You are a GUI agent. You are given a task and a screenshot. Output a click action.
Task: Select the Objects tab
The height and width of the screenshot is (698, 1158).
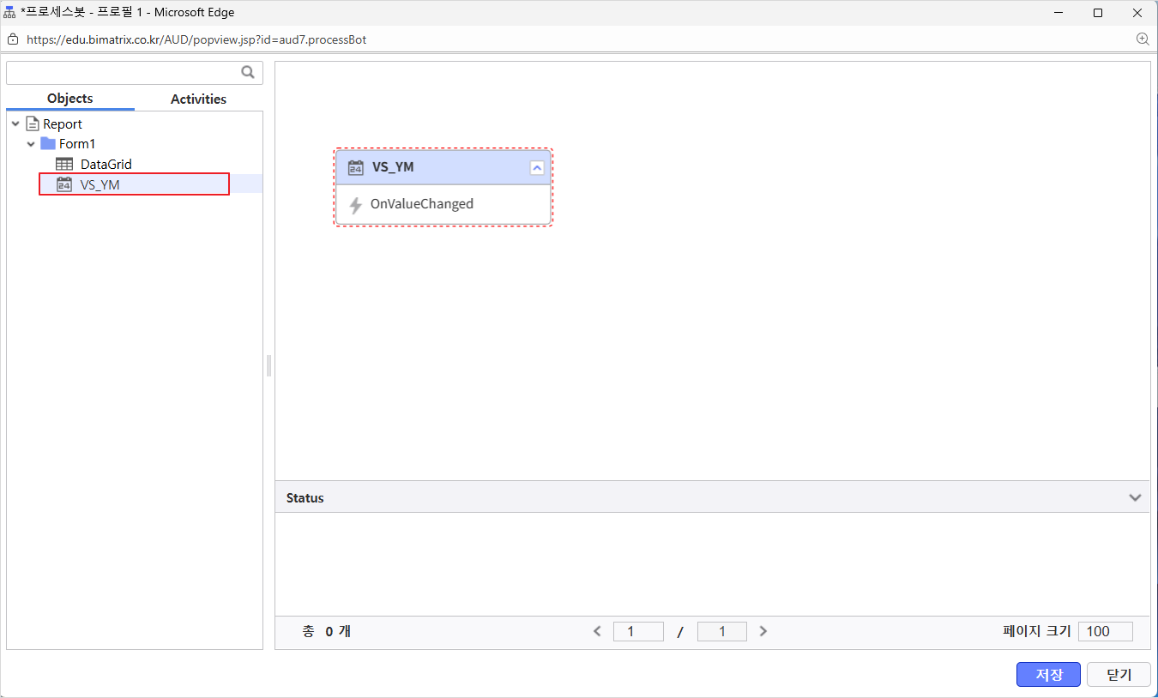pyautogui.click(x=70, y=99)
